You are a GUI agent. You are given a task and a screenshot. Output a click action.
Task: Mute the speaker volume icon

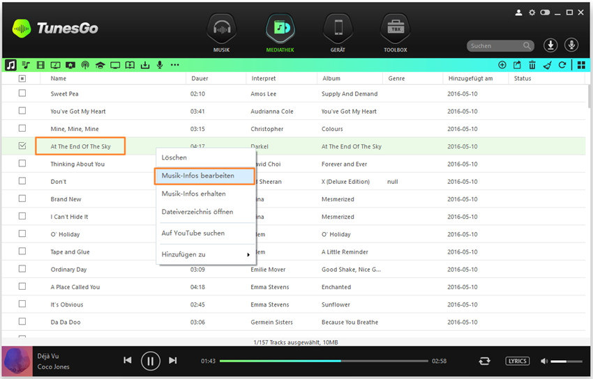pos(544,362)
